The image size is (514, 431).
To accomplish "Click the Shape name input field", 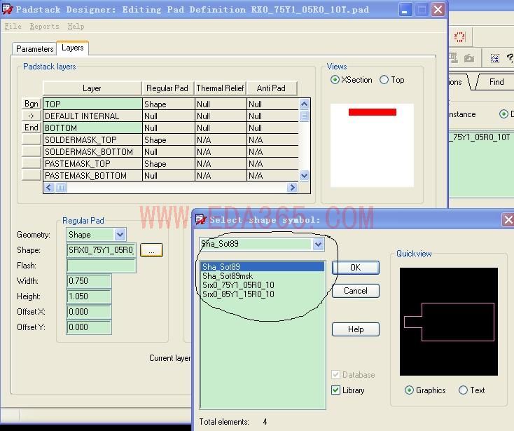I will click(x=102, y=250).
